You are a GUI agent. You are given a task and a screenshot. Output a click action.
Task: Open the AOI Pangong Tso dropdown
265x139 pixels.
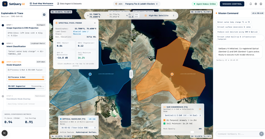(137, 4)
